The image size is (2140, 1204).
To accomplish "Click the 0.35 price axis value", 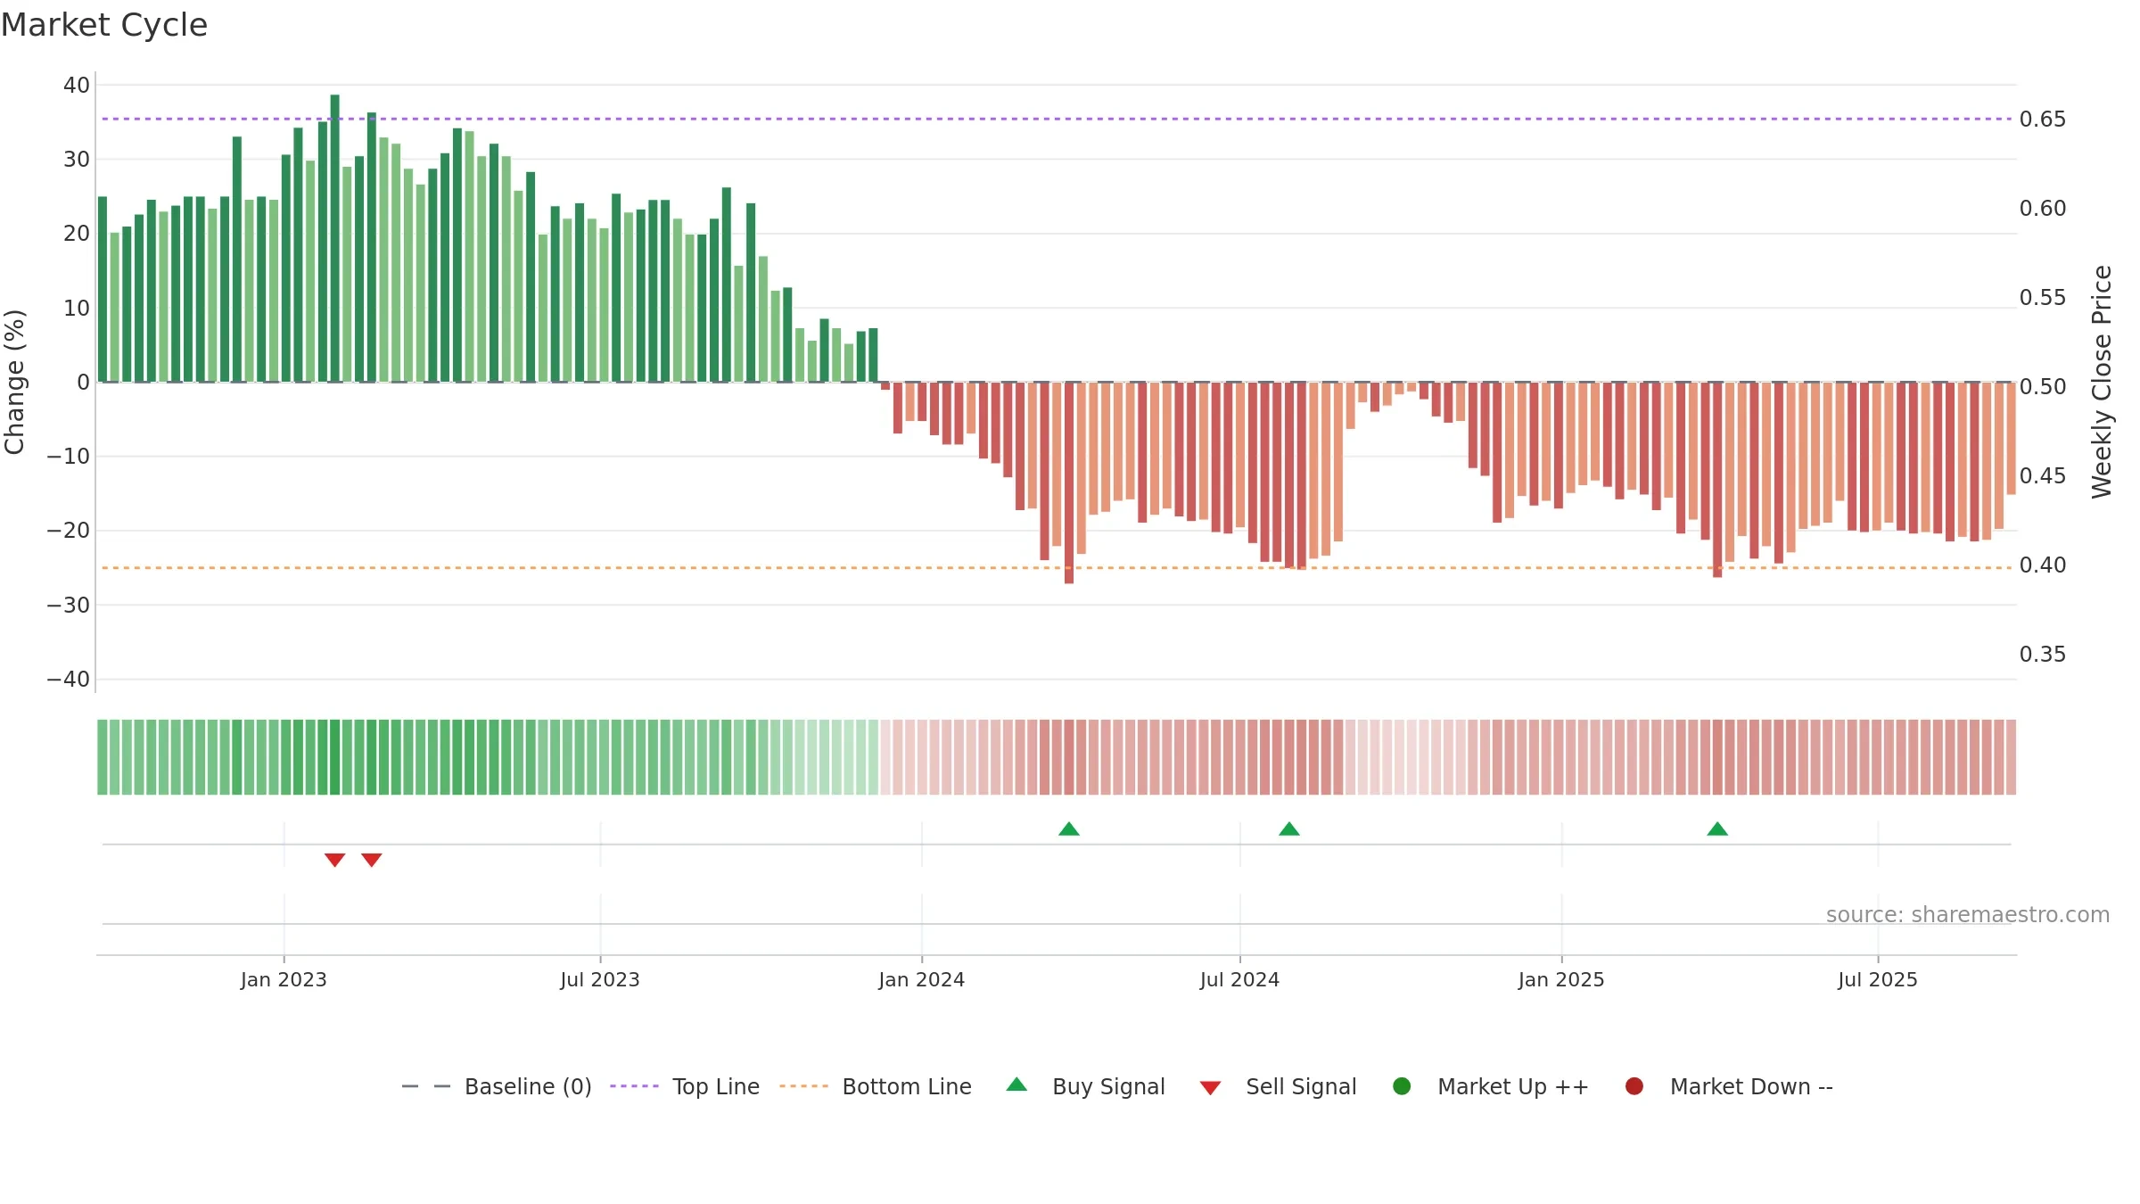I will click(2043, 654).
